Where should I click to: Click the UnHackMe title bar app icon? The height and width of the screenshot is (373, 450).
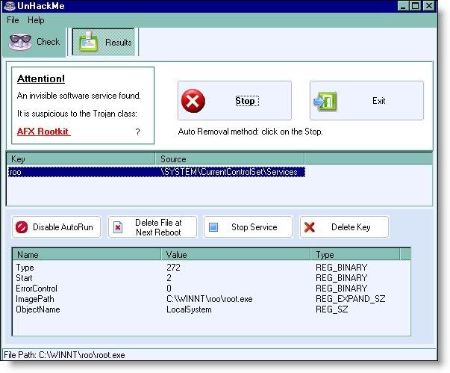pyautogui.click(x=10, y=6)
